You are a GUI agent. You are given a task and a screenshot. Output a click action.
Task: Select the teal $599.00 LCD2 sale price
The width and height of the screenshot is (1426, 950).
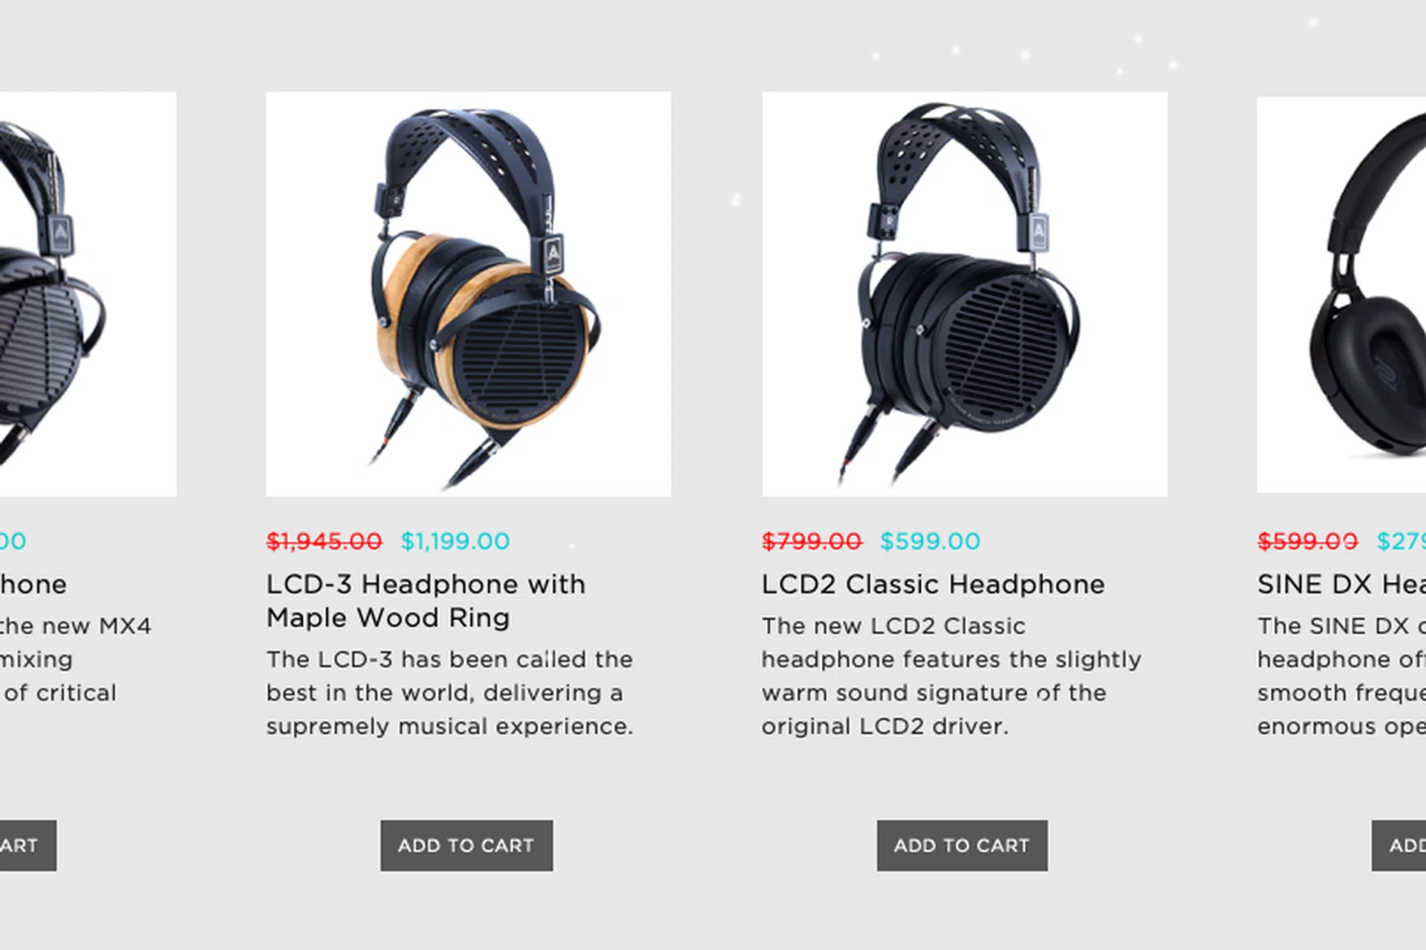[930, 541]
